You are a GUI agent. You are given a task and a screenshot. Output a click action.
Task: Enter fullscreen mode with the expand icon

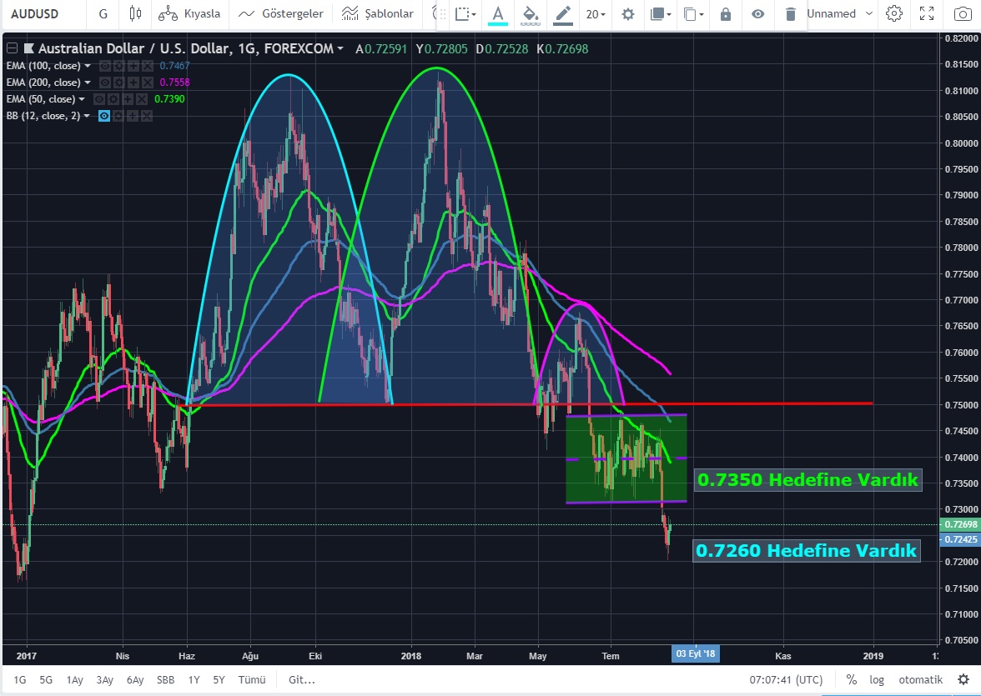927,14
